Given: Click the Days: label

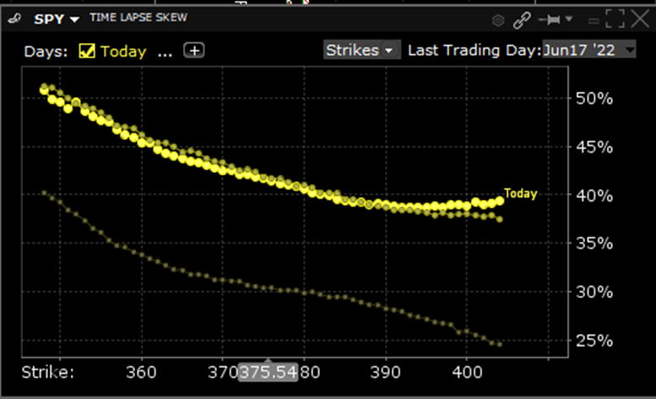Looking at the screenshot, I should tap(46, 51).
